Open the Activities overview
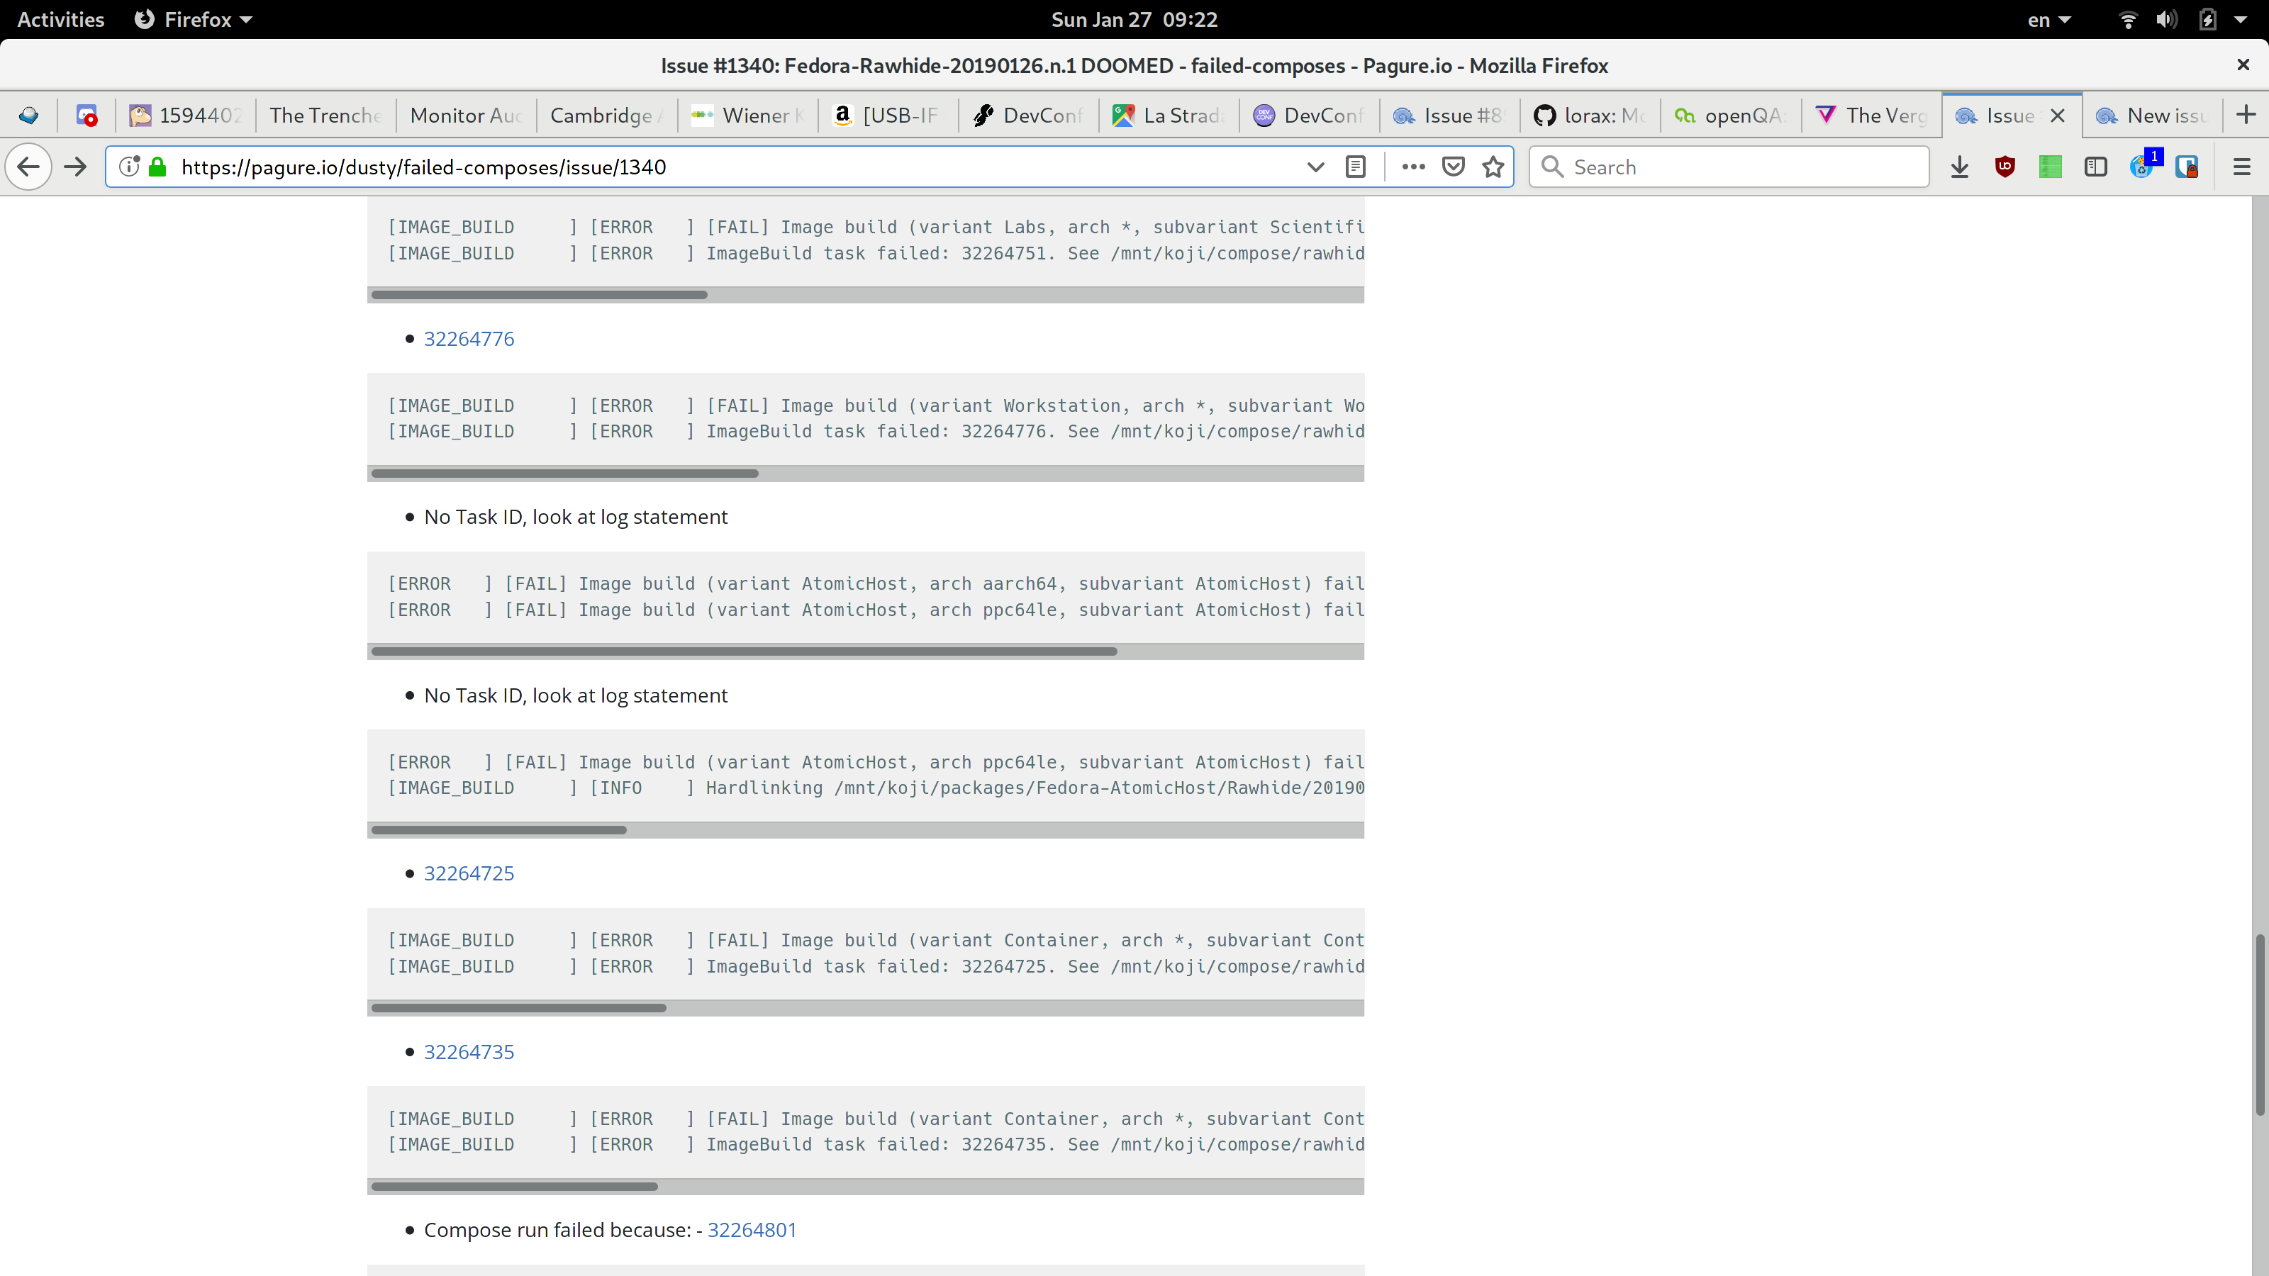The width and height of the screenshot is (2269, 1276). [x=61, y=19]
